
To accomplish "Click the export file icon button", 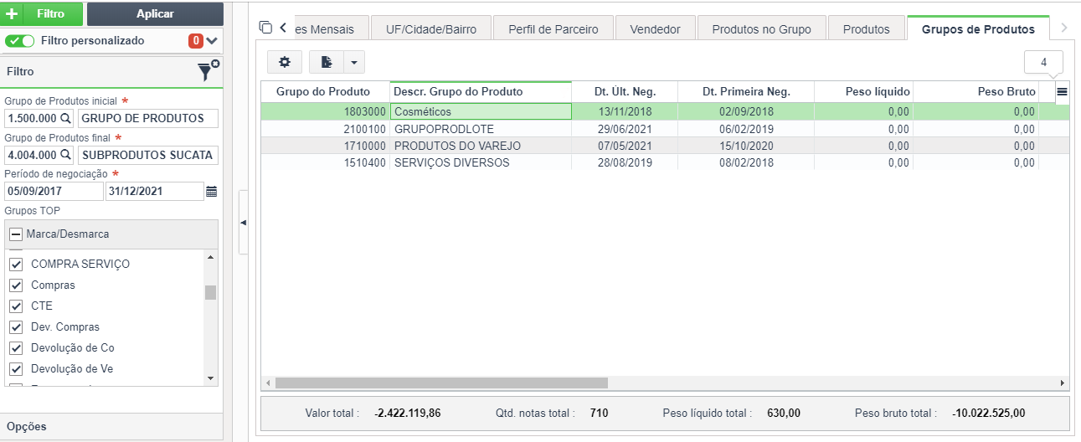I will (x=327, y=61).
